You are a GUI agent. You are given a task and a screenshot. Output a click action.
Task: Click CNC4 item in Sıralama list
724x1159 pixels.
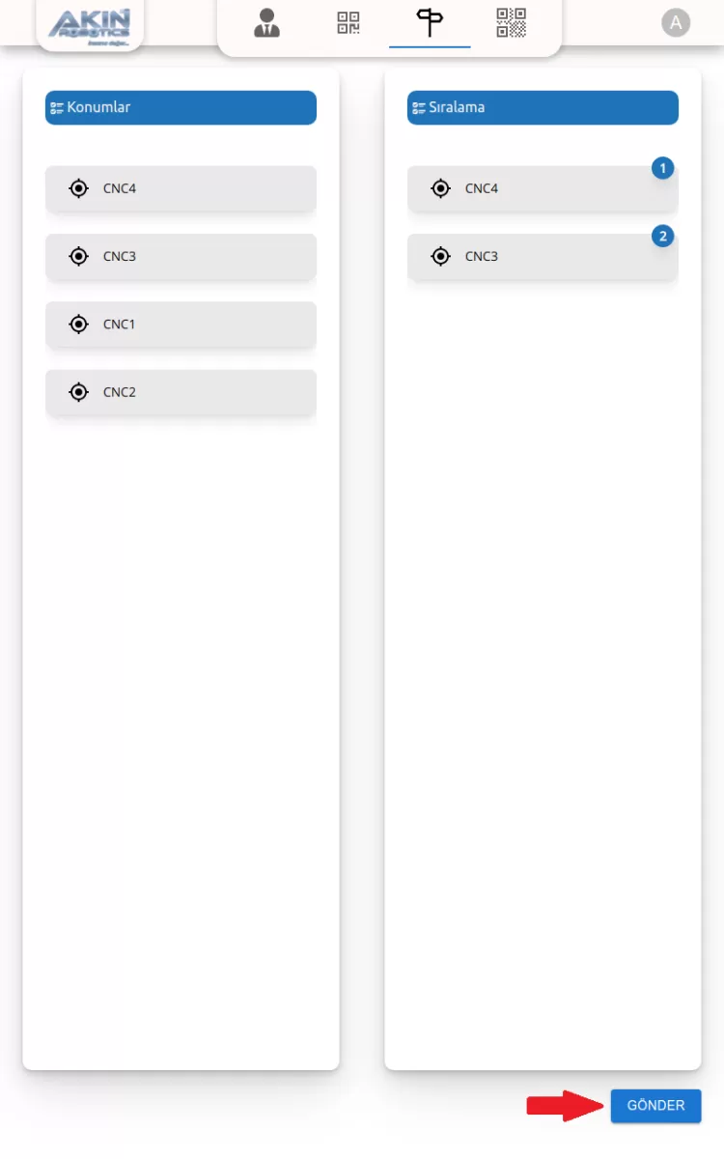click(x=543, y=188)
